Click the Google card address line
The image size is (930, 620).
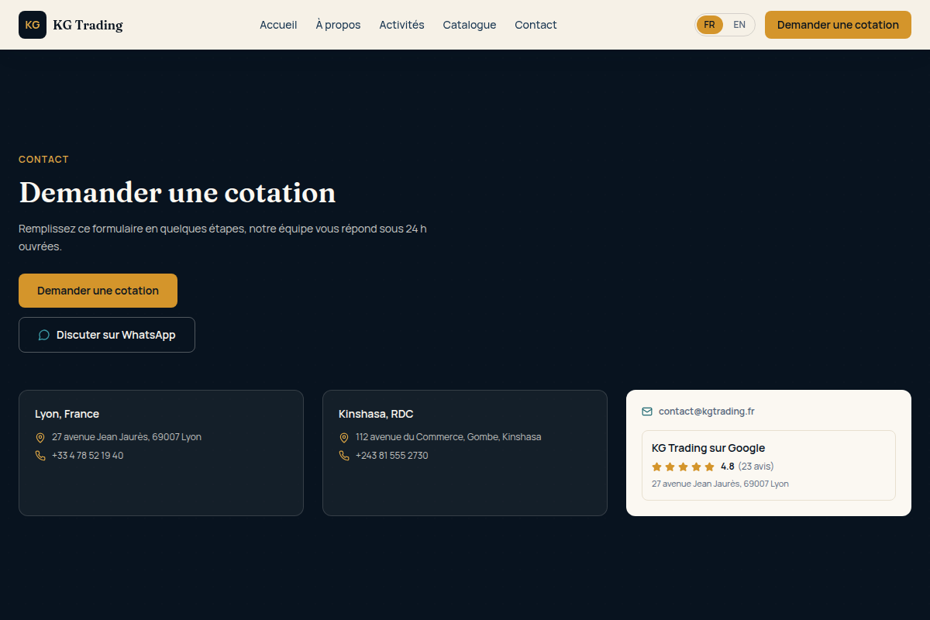pos(720,484)
